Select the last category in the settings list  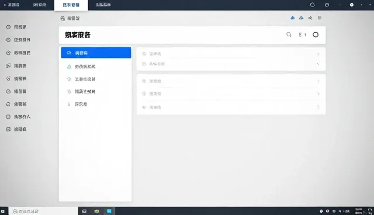pyautogui.click(x=81, y=104)
